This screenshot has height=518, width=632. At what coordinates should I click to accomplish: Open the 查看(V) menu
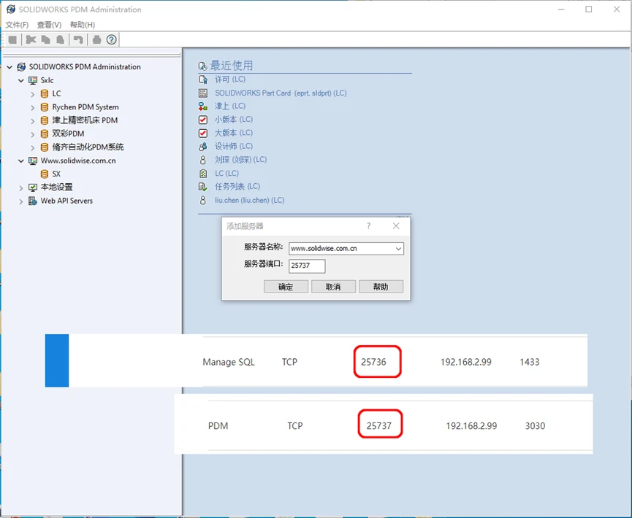[49, 25]
